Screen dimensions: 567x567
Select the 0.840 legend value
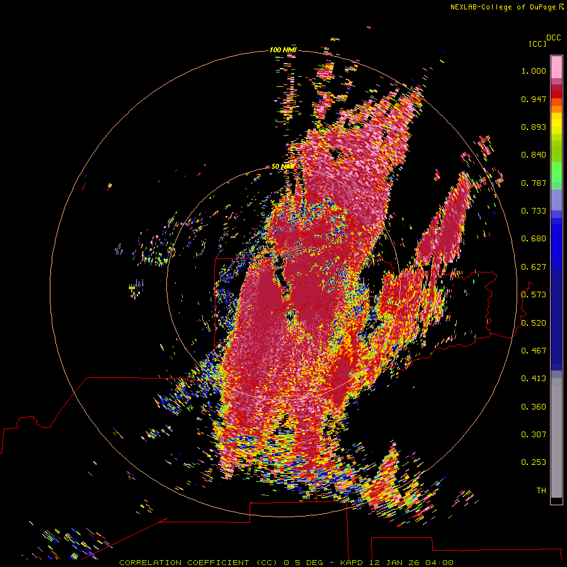pyautogui.click(x=534, y=155)
